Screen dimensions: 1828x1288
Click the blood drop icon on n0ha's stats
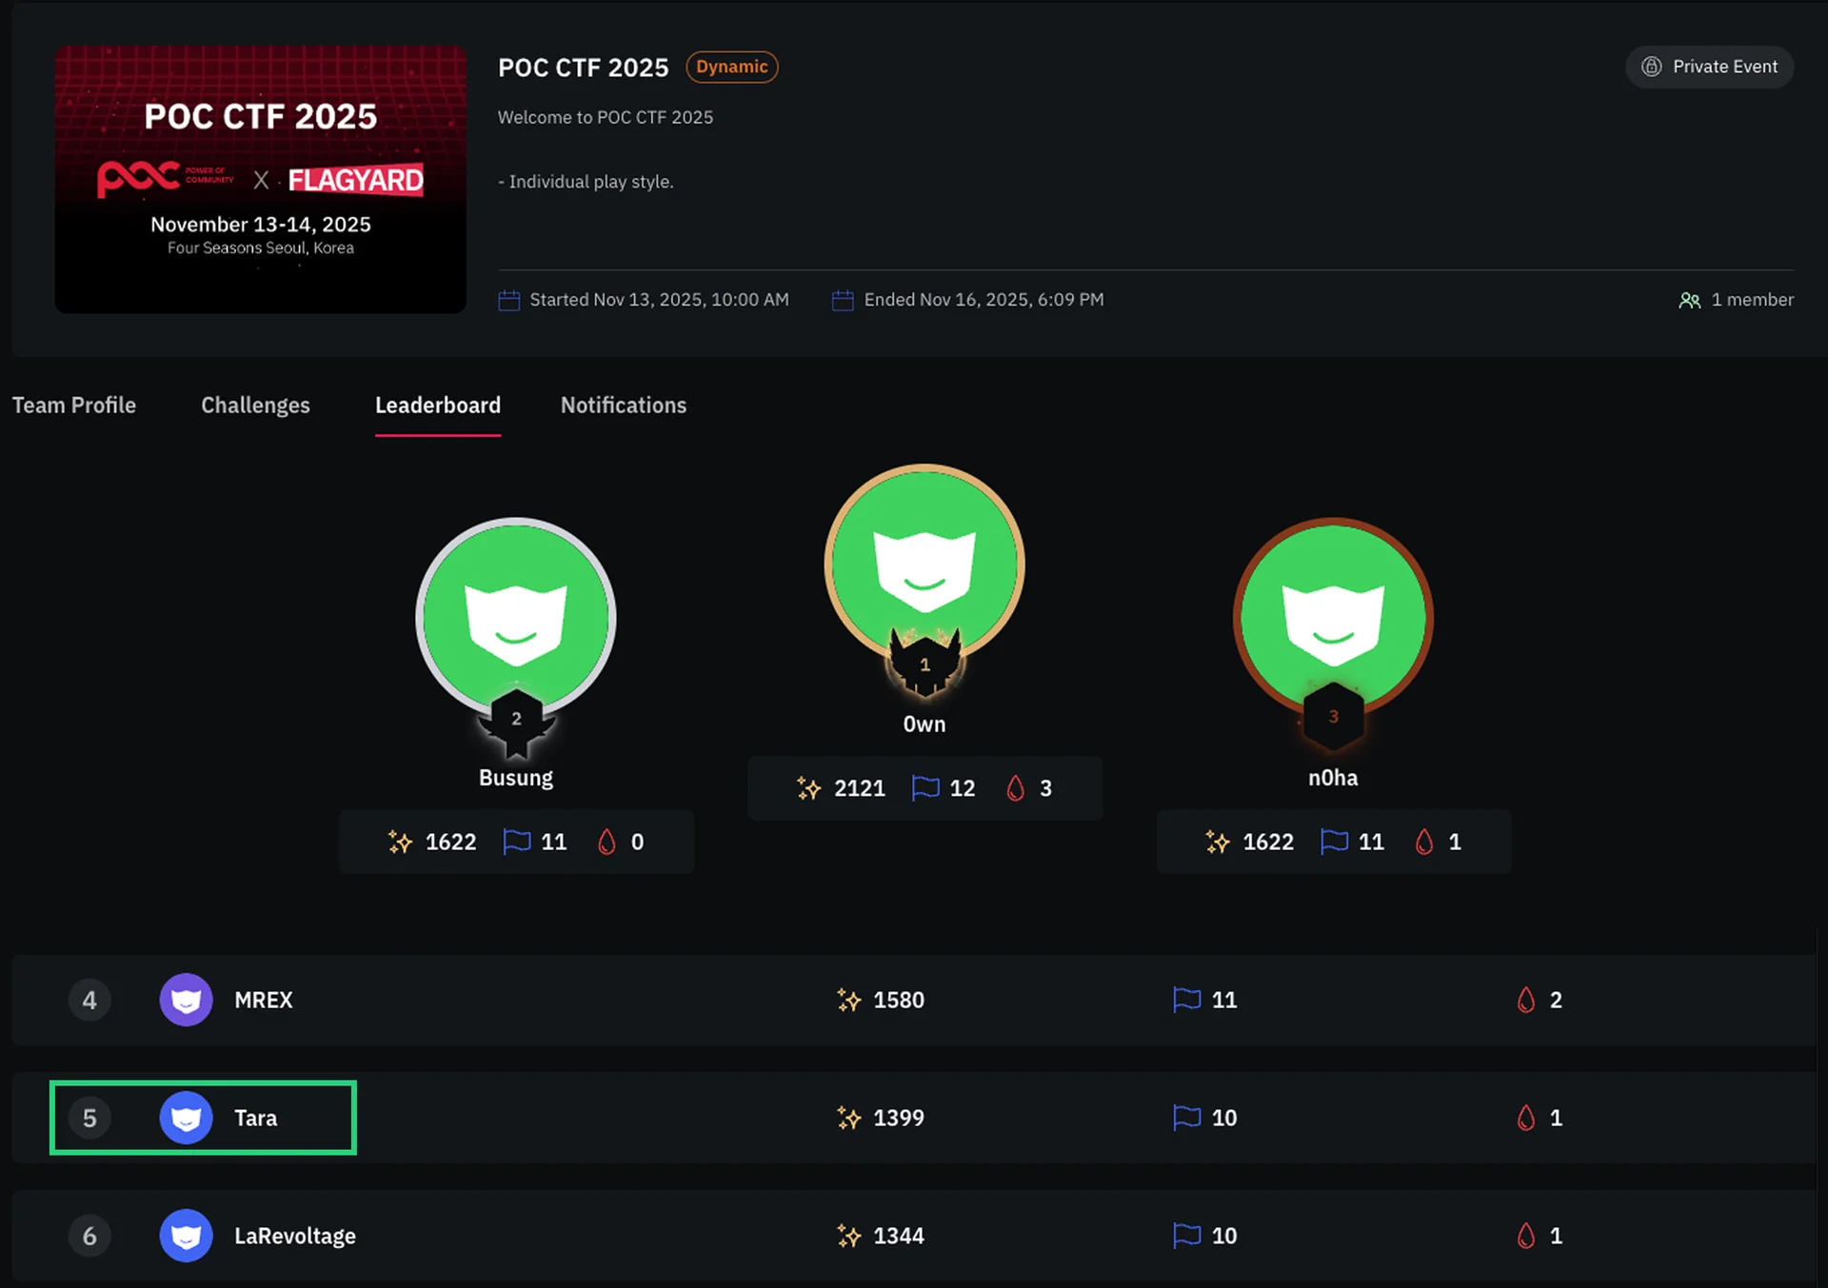[x=1424, y=842]
